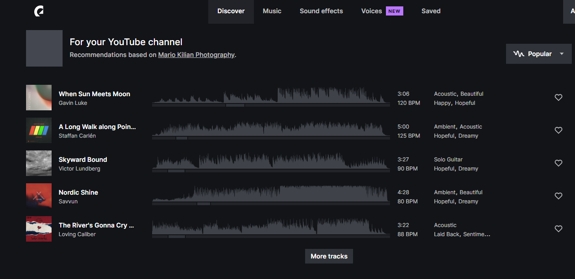This screenshot has width=575, height=279.
Task: Go to Sound effects tab
Action: pos(321,11)
